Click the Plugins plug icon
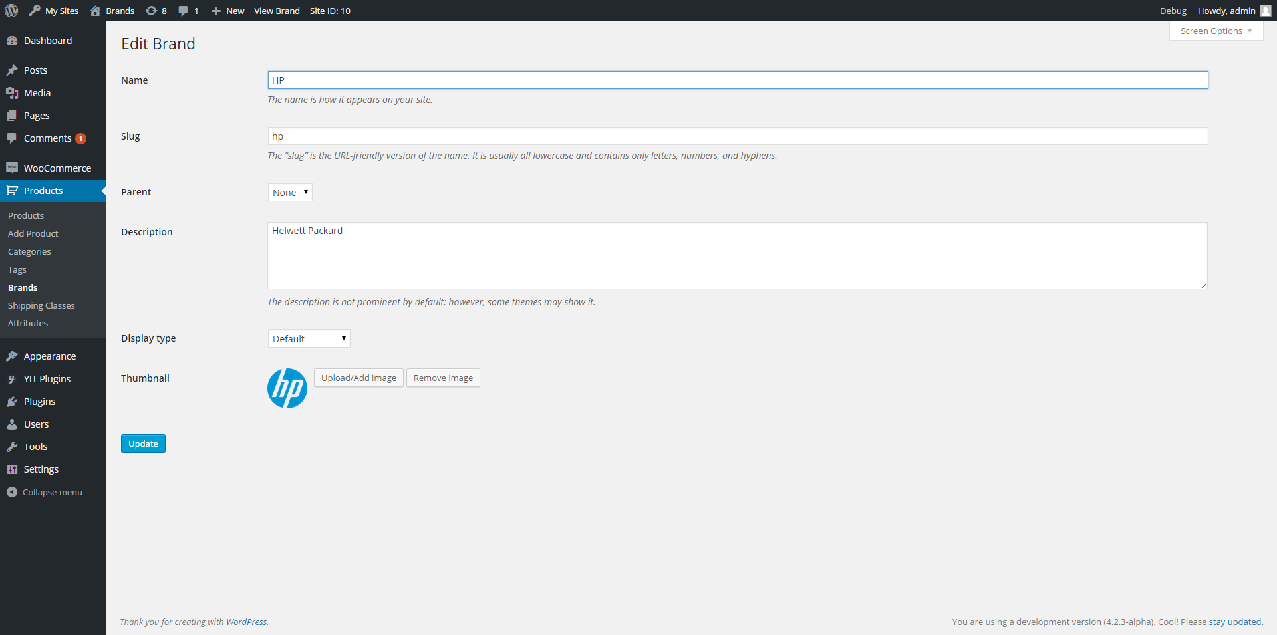This screenshot has height=635, width=1277. coord(12,402)
